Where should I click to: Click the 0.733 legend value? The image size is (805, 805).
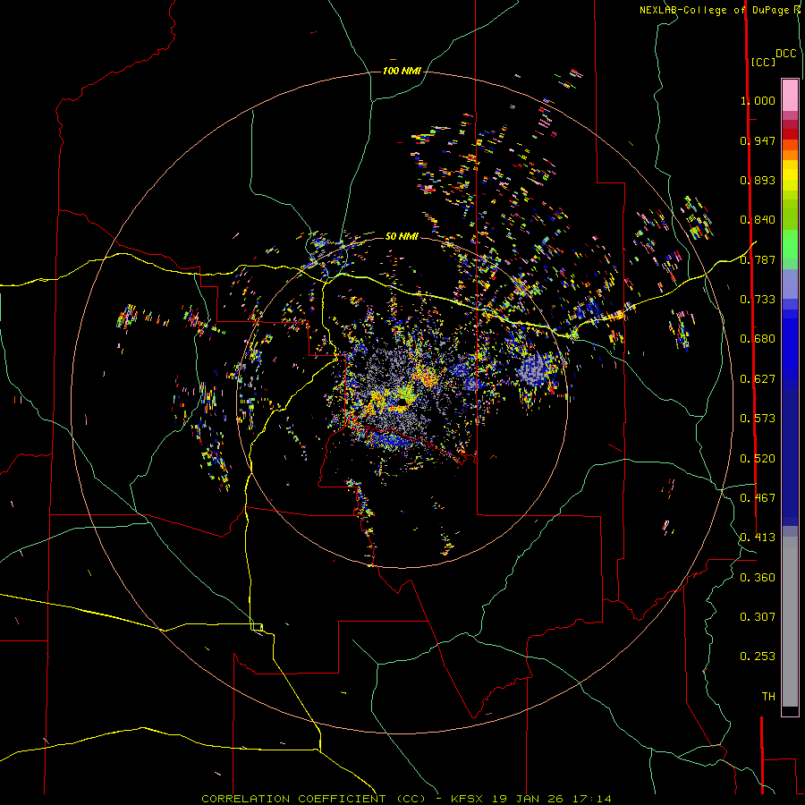(758, 300)
